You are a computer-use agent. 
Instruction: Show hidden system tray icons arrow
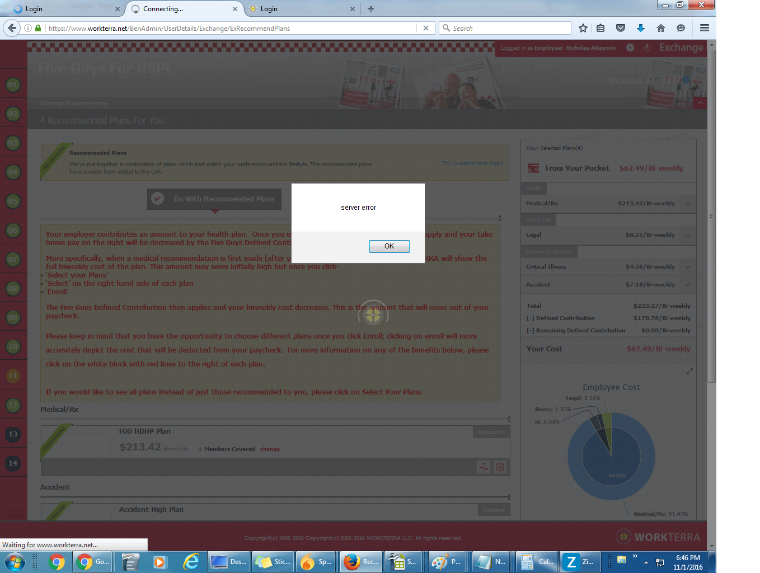[646, 562]
